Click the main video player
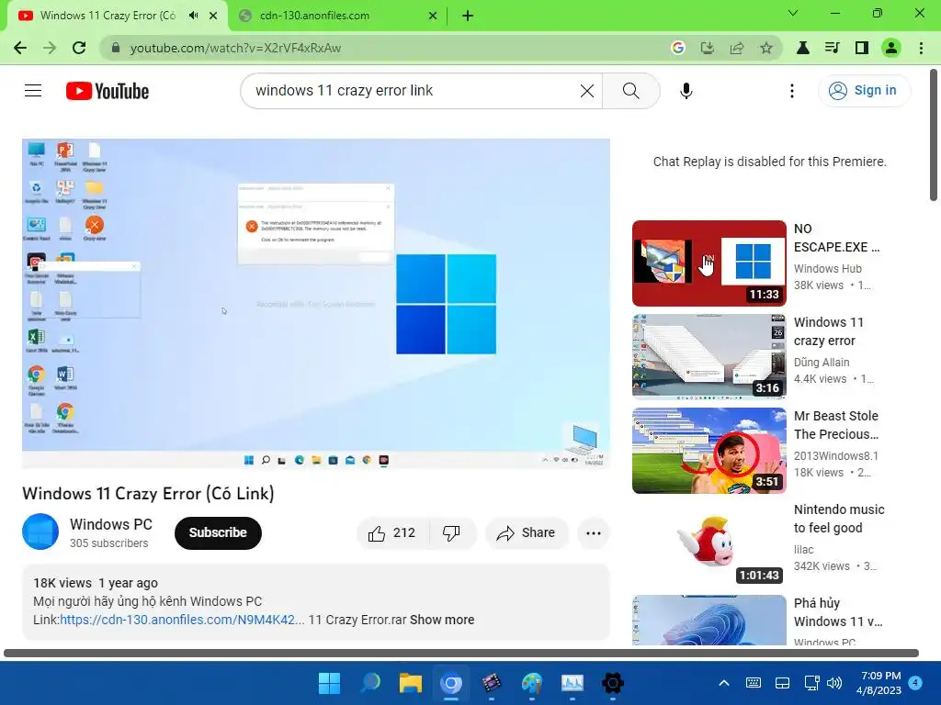The height and width of the screenshot is (705, 941). [316, 303]
